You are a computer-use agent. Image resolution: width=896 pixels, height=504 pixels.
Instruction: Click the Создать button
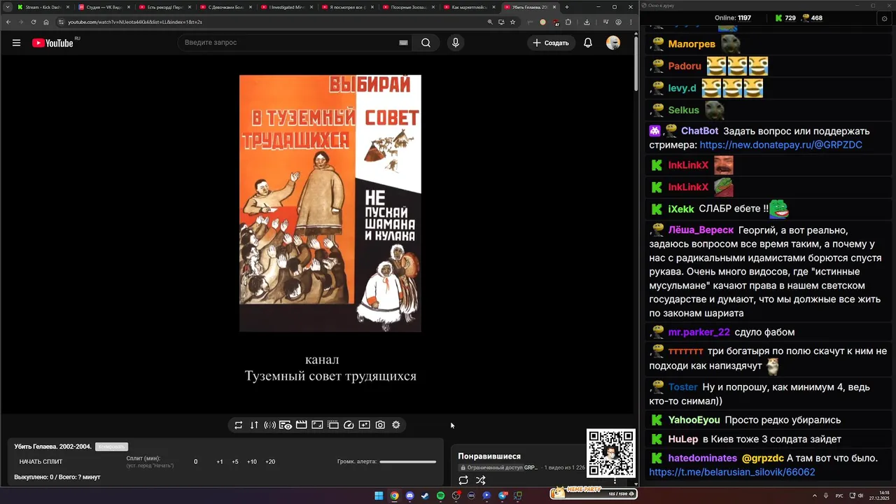(551, 43)
